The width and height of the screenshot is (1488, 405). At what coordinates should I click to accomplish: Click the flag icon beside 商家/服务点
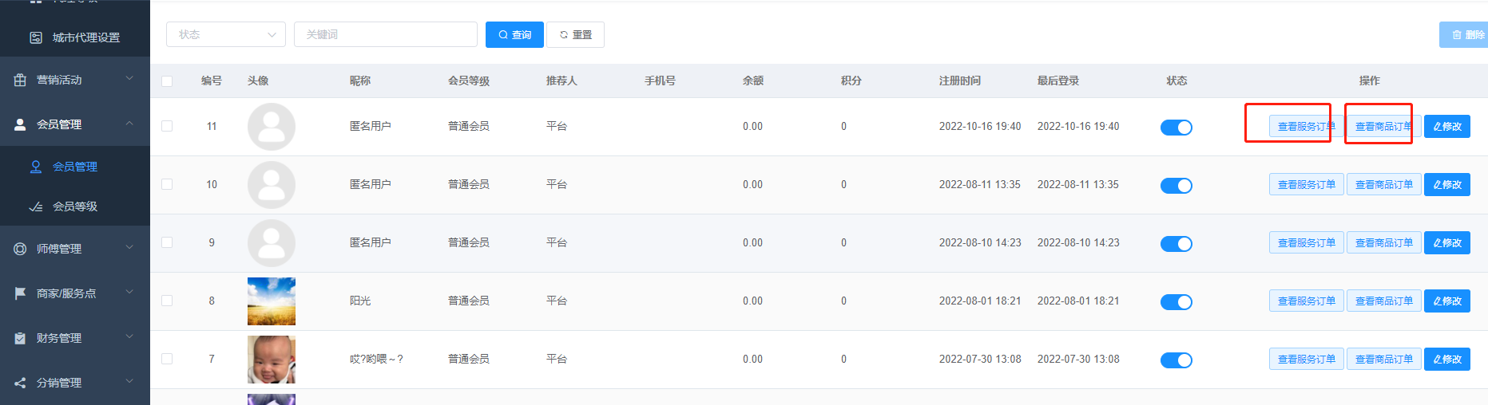pos(20,293)
